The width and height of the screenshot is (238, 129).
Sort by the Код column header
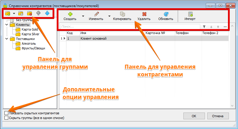73,33
